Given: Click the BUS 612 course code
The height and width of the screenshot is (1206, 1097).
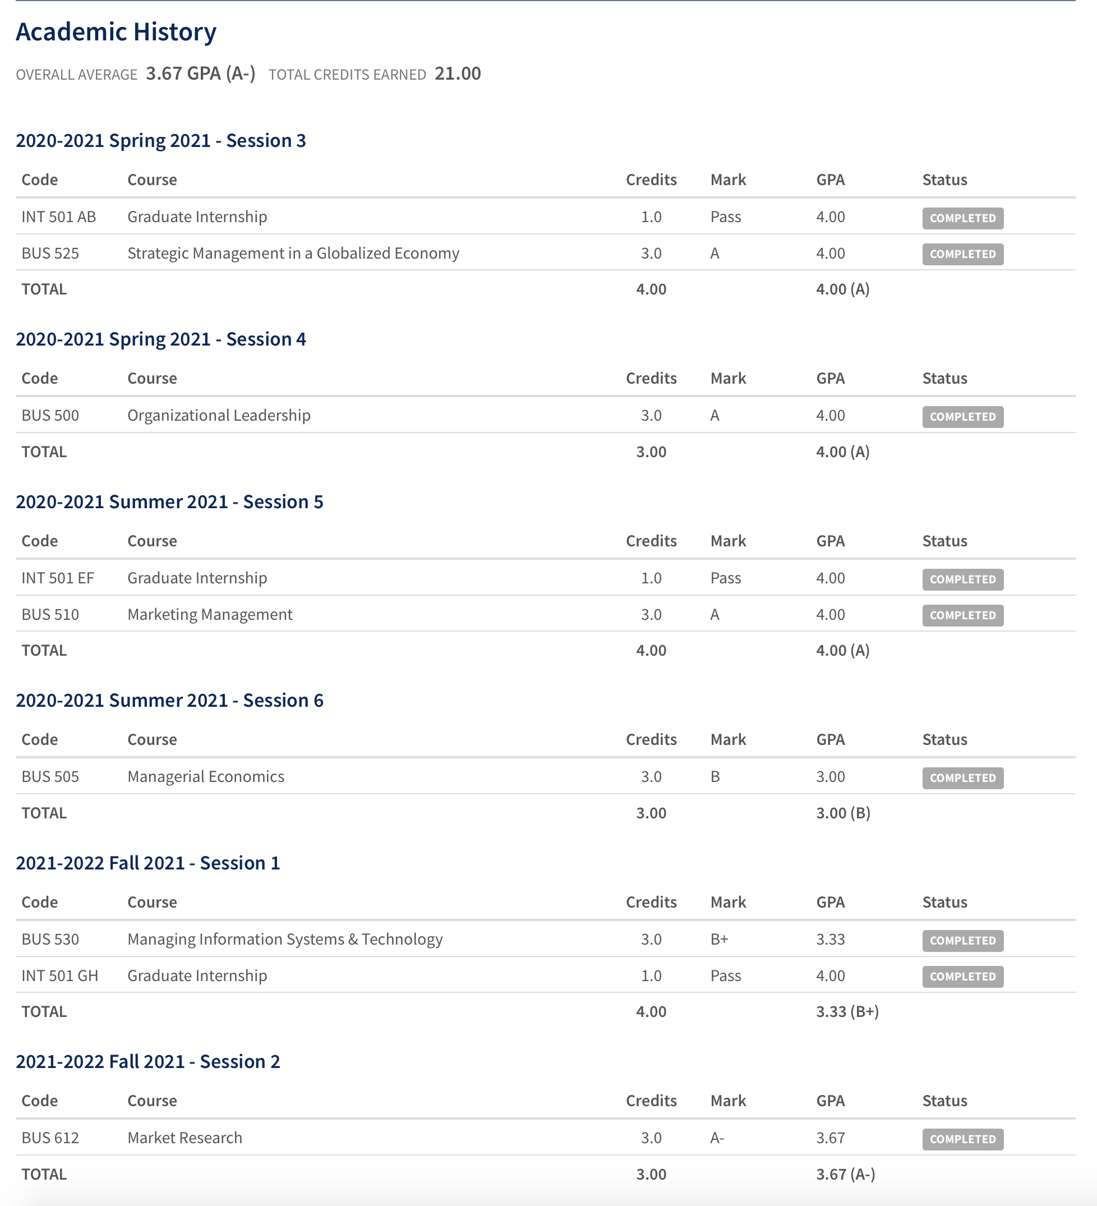Looking at the screenshot, I should click(x=50, y=1138).
